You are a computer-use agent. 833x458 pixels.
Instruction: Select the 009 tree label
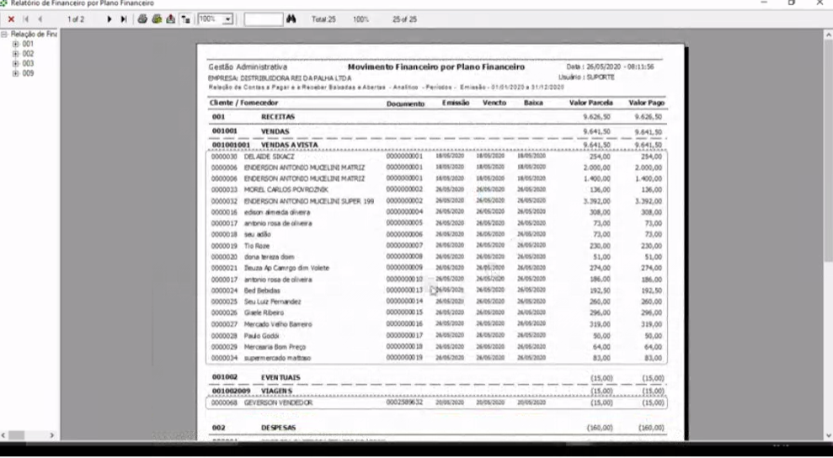pos(28,73)
